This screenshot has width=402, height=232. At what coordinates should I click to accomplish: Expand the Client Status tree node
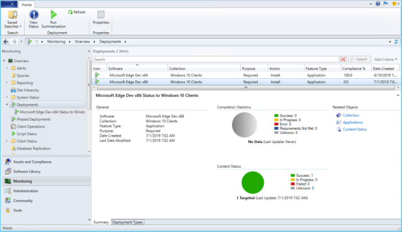(x=7, y=141)
